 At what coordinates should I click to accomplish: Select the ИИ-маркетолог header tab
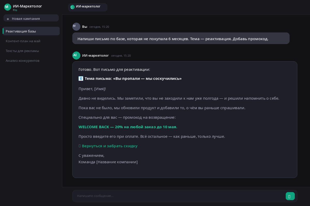tap(88, 7)
